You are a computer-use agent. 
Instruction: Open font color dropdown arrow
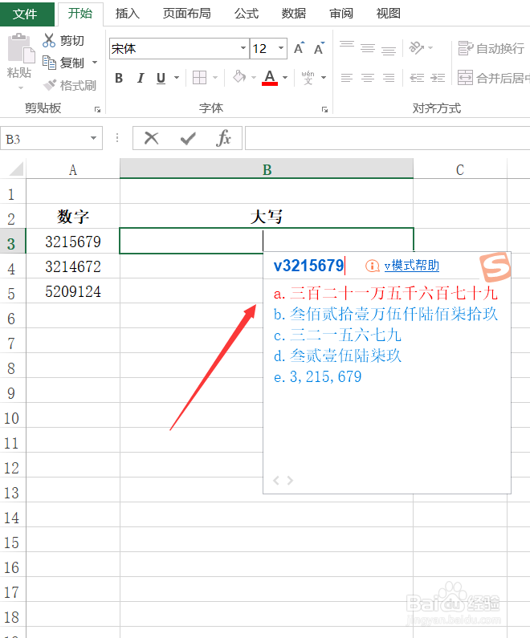[285, 78]
